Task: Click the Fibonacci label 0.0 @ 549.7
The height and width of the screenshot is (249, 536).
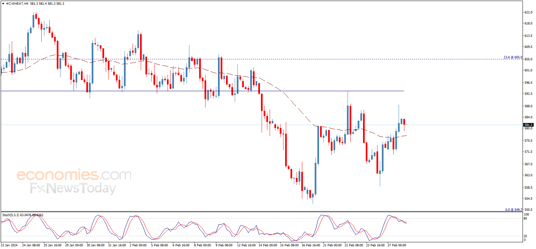Action: (514, 210)
